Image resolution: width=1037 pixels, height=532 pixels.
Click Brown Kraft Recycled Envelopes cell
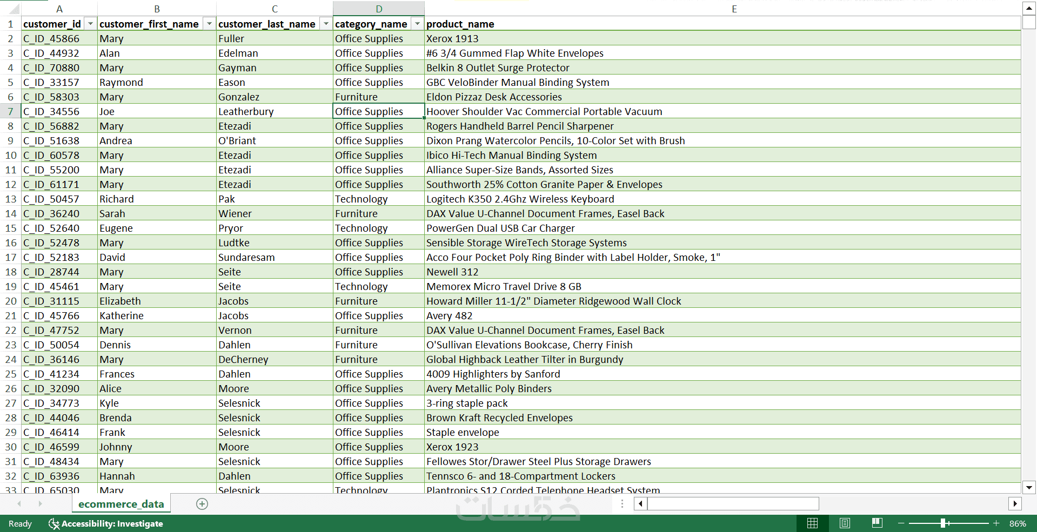pyautogui.click(x=722, y=417)
